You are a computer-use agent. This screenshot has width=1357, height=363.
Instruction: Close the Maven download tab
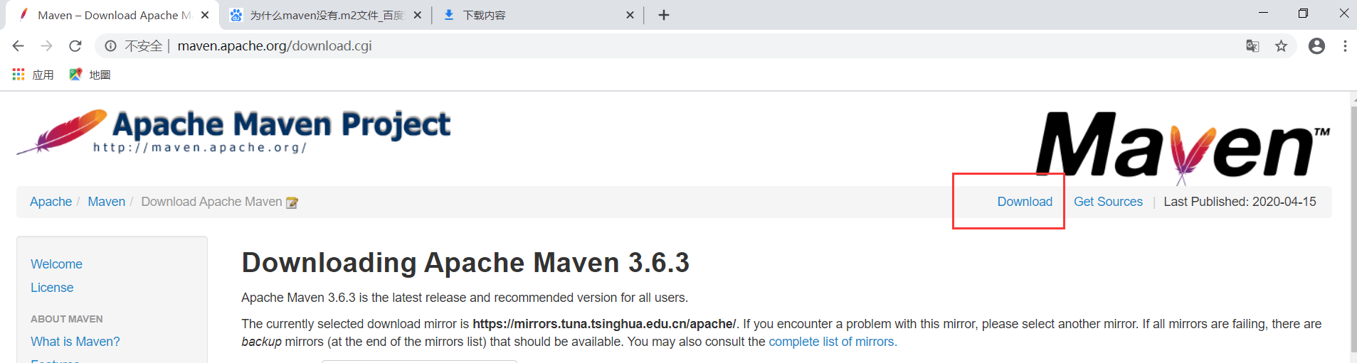205,15
